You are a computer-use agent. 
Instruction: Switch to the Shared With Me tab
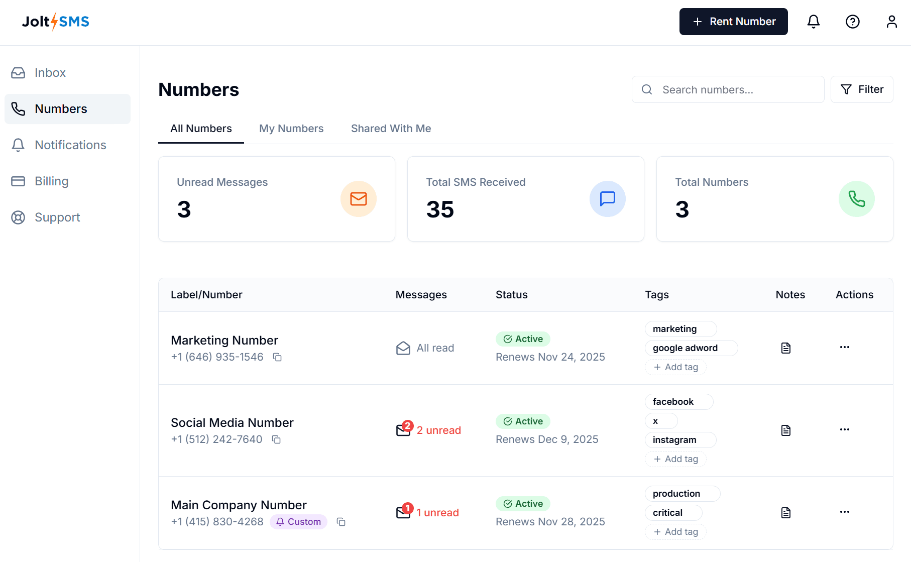click(x=391, y=129)
